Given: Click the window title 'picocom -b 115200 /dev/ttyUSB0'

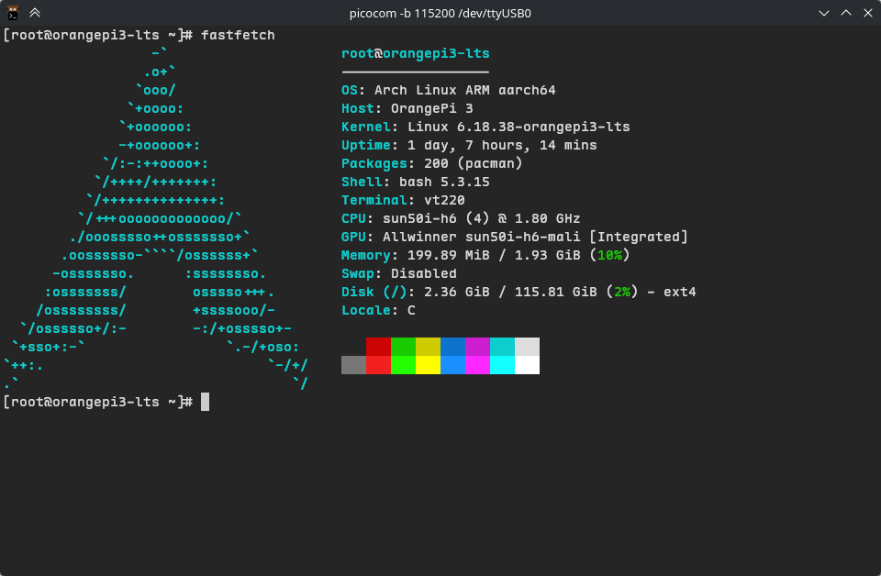Looking at the screenshot, I should point(440,13).
